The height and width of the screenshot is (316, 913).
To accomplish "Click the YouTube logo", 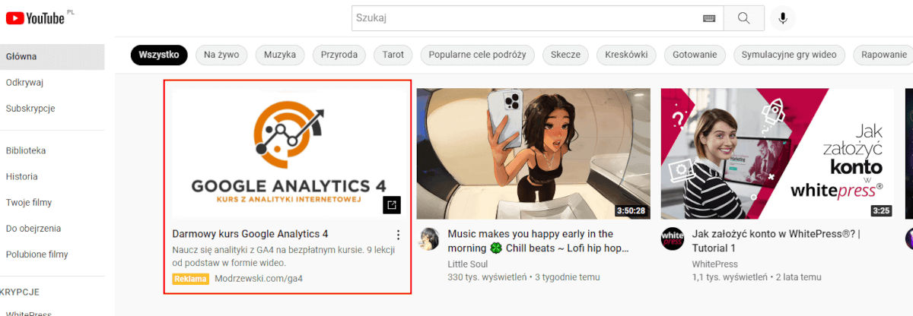I will coord(35,17).
